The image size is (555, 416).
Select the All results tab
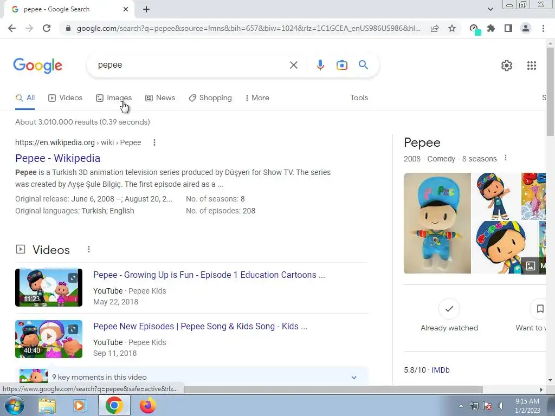pos(25,98)
